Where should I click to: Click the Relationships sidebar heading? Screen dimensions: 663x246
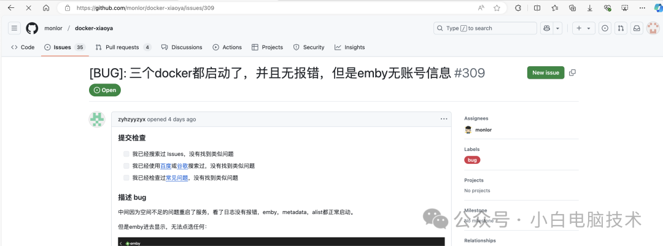click(480, 240)
